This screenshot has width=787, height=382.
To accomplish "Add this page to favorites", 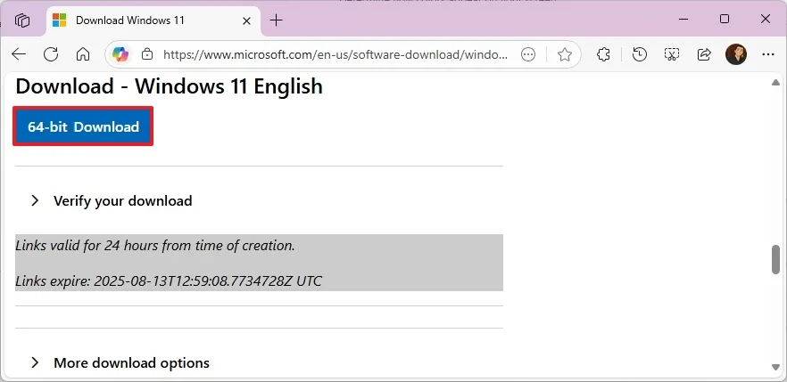I will point(564,54).
